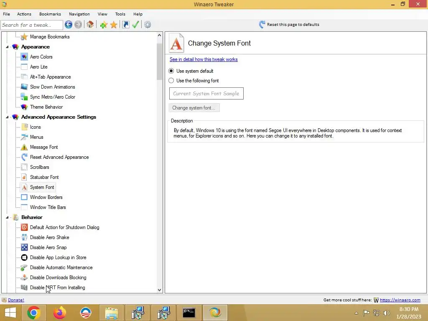428x321 pixels.
Task: Click the Aero Colors icon
Action: coord(24,57)
